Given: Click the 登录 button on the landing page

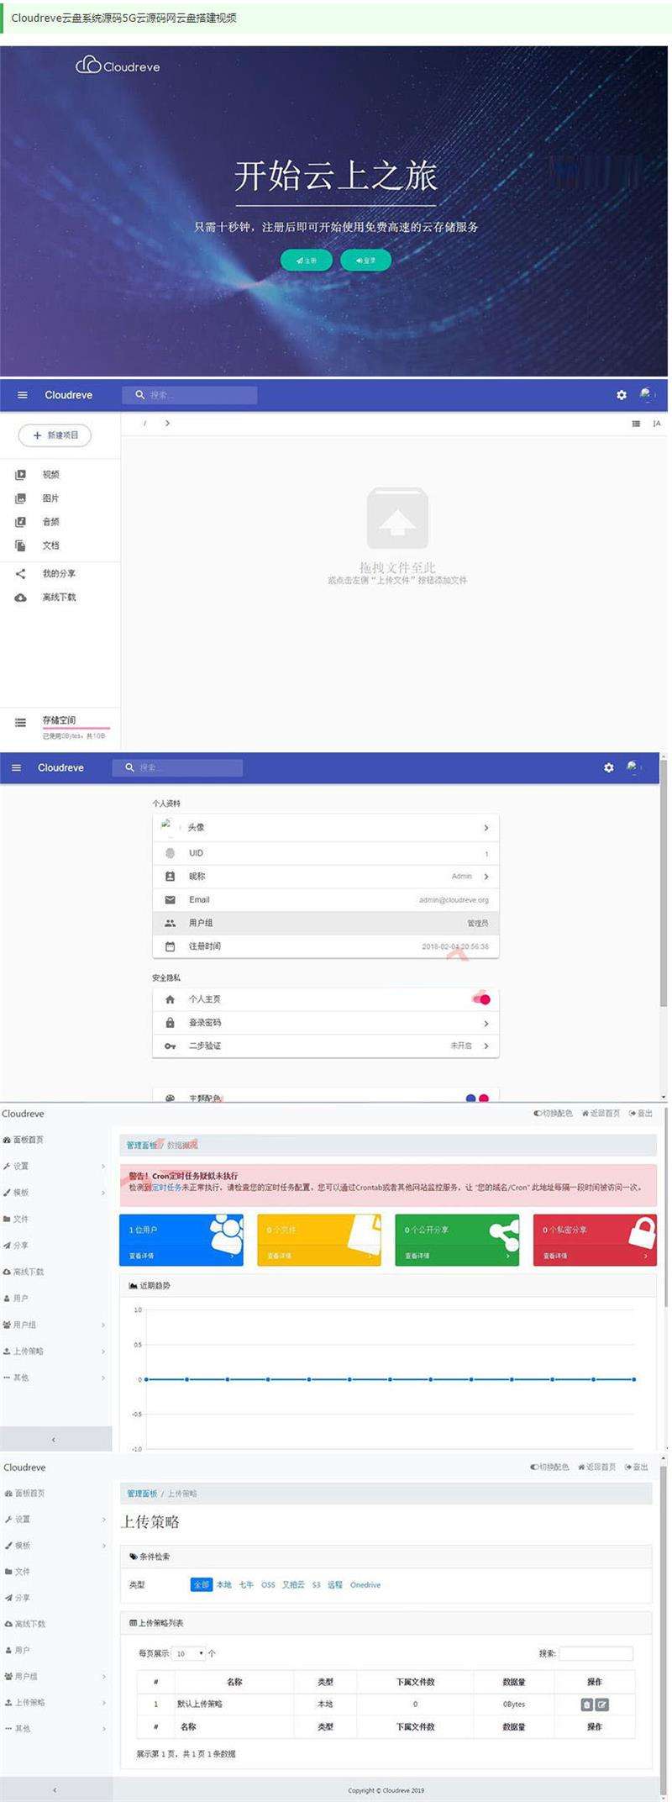Looking at the screenshot, I should [365, 261].
